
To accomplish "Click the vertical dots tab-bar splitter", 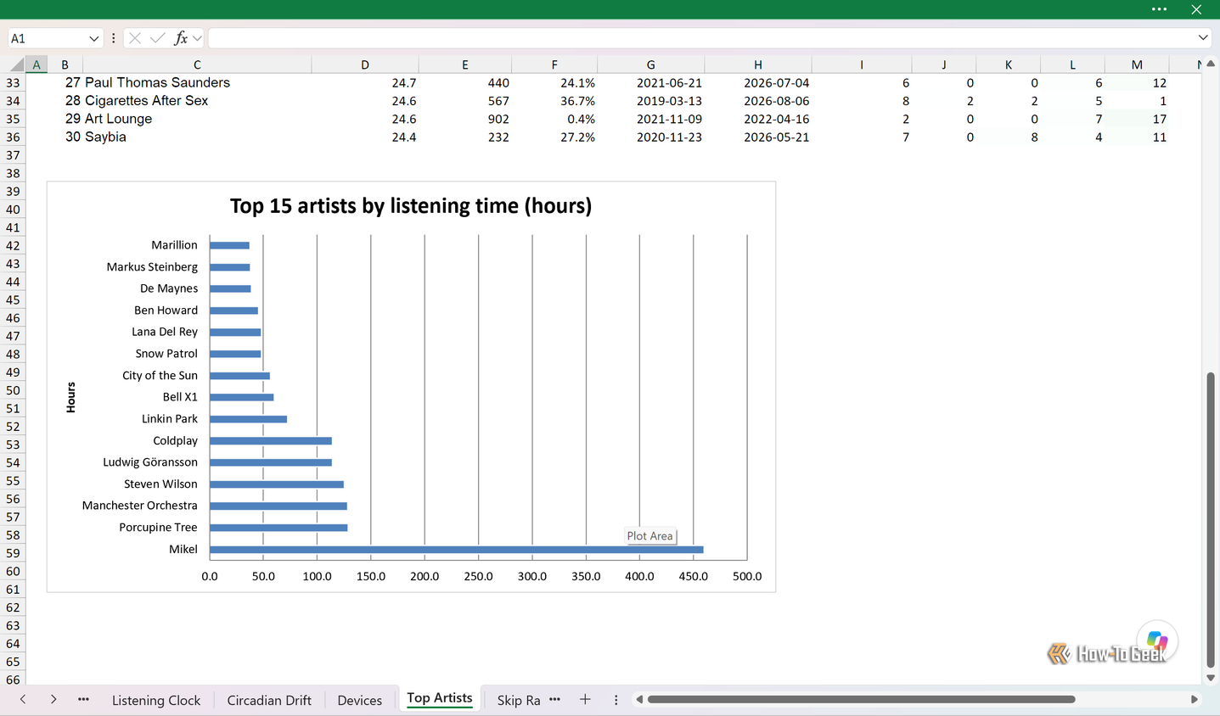I will click(616, 700).
